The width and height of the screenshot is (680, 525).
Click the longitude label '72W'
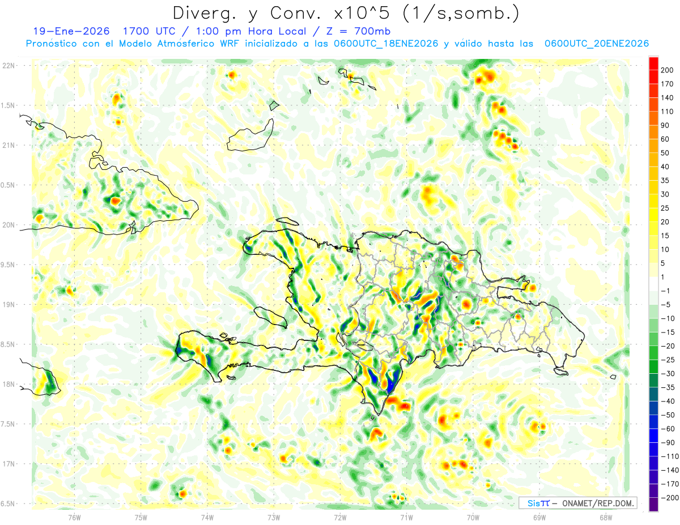[x=340, y=517]
